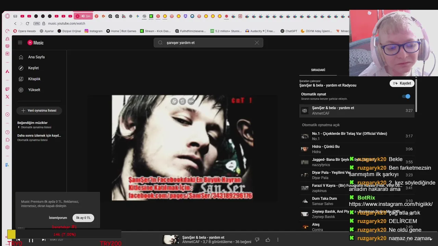Screen dimensions: 438x246
Task: Open Stream - Kick Dashboard bookmark
Action: [x=155, y=31]
